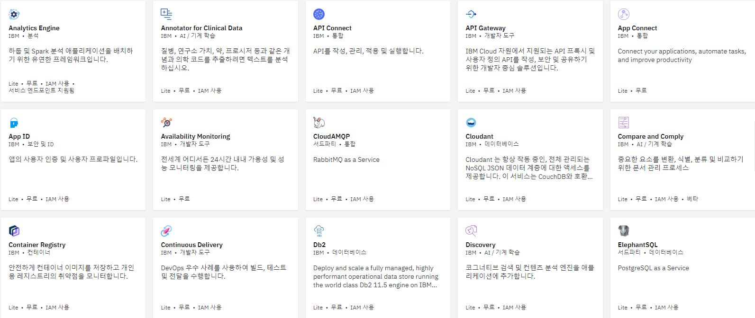Screen dimensions: 755x318
Task: Click the API Connect description 'API를 작성, 관리'
Action: tap(368, 51)
